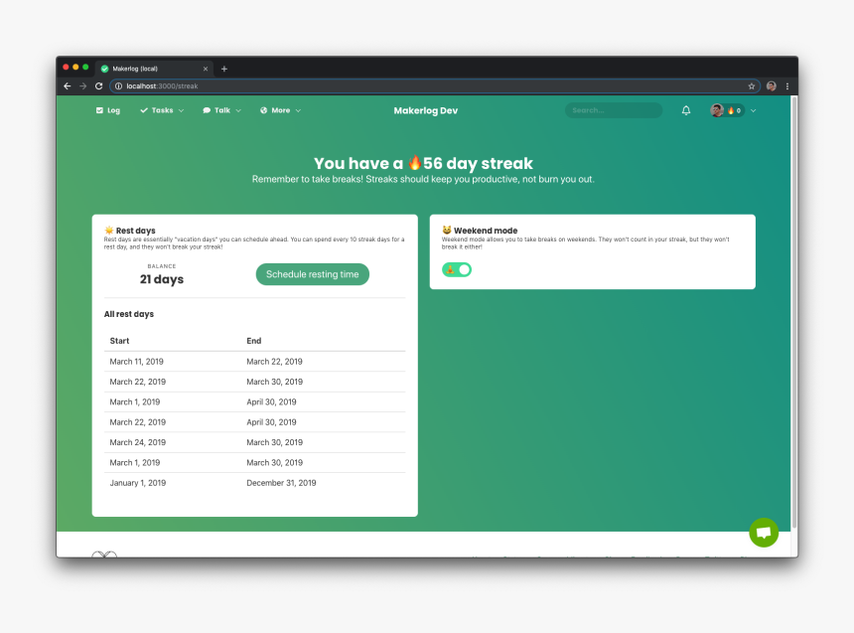854x633 pixels.
Task: Open the notifications bell
Action: pos(686,110)
